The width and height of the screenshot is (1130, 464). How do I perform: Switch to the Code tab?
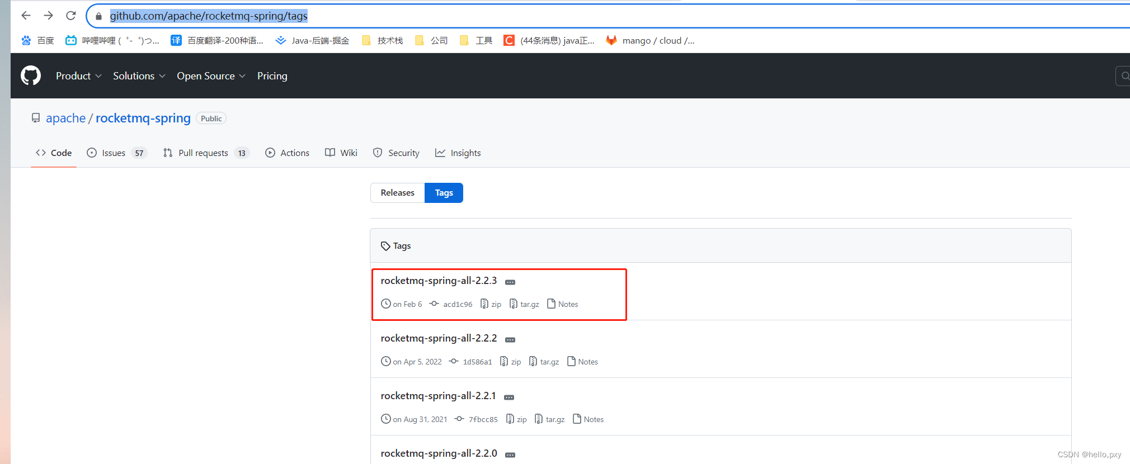tap(54, 153)
